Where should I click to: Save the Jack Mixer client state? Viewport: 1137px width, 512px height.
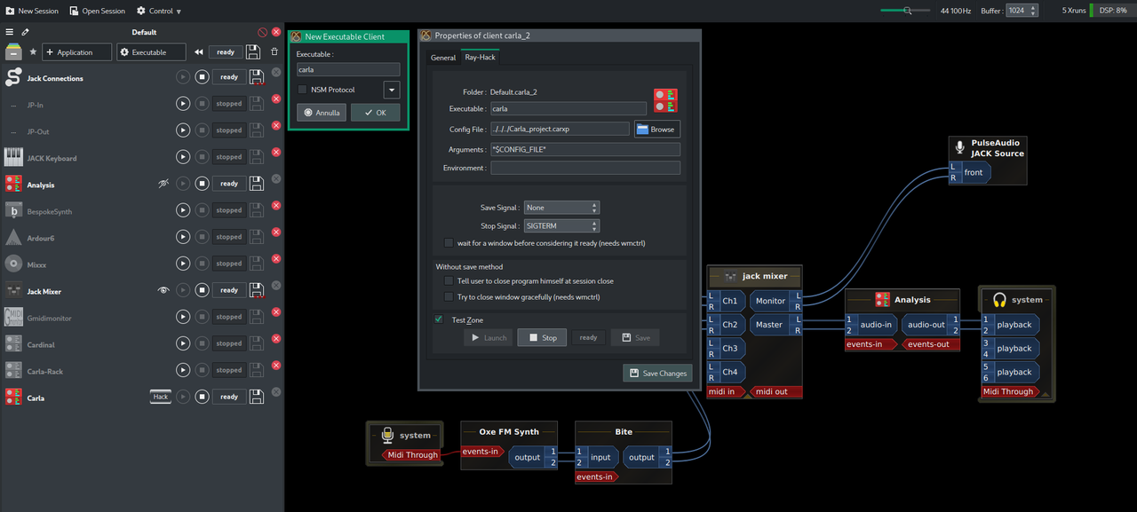click(x=256, y=290)
